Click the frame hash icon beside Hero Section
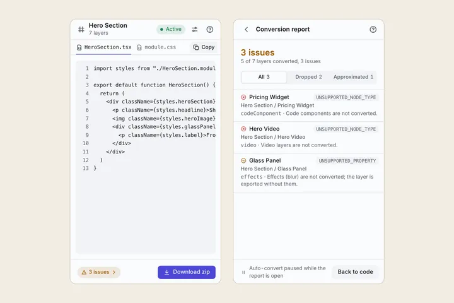Viewport: 454px width, 303px height. 81,29
